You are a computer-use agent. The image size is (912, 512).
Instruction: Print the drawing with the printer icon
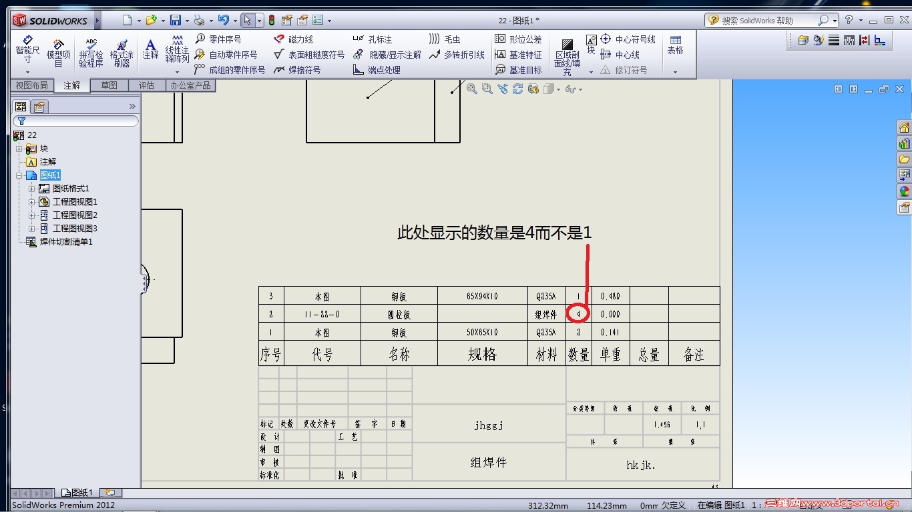pyautogui.click(x=199, y=20)
